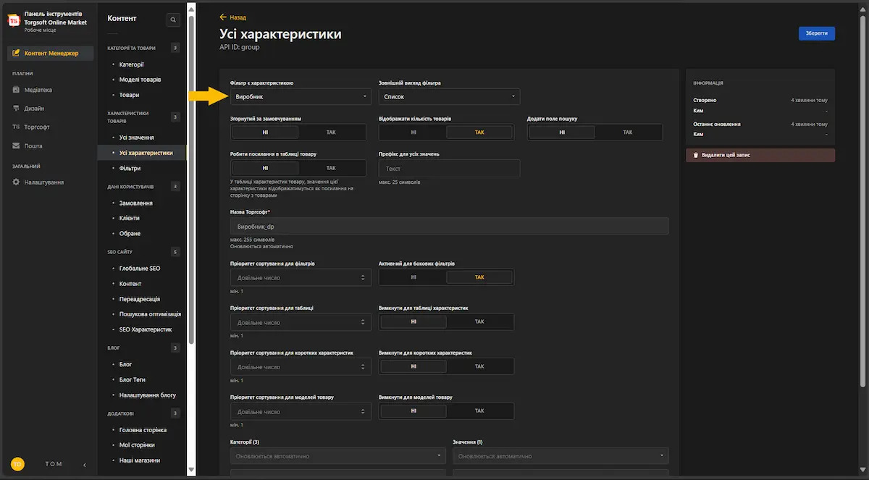Click the Префікс для усіх значень text field
Viewport: 869px width, 480px height.
click(x=449, y=168)
